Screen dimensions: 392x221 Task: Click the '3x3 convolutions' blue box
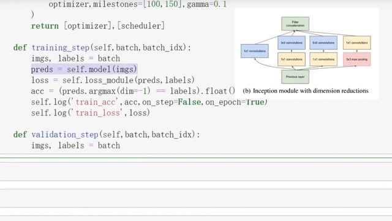click(x=292, y=42)
